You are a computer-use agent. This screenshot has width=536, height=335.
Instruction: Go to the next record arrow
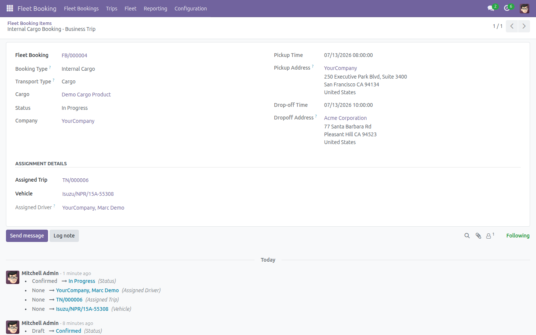pyautogui.click(x=524, y=26)
